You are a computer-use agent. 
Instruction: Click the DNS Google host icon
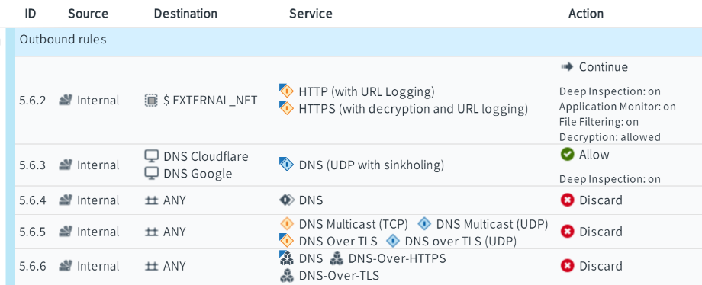click(x=152, y=173)
